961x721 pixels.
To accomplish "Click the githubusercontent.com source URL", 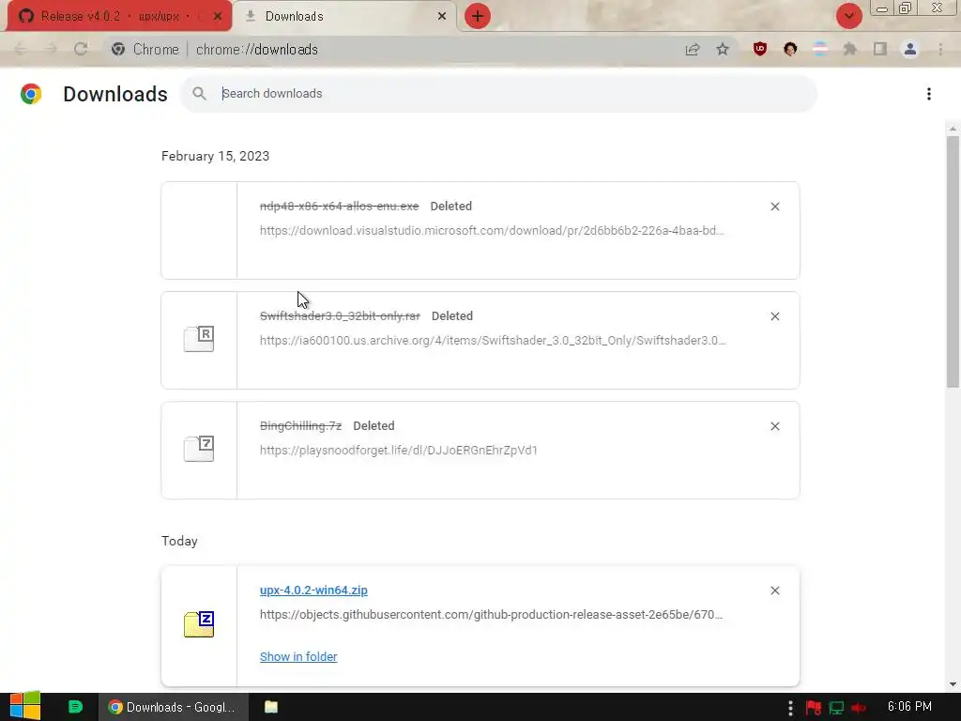I will pos(491,614).
